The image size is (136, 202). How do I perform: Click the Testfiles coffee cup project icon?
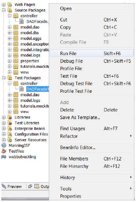pyautogui.click(x=4, y=151)
